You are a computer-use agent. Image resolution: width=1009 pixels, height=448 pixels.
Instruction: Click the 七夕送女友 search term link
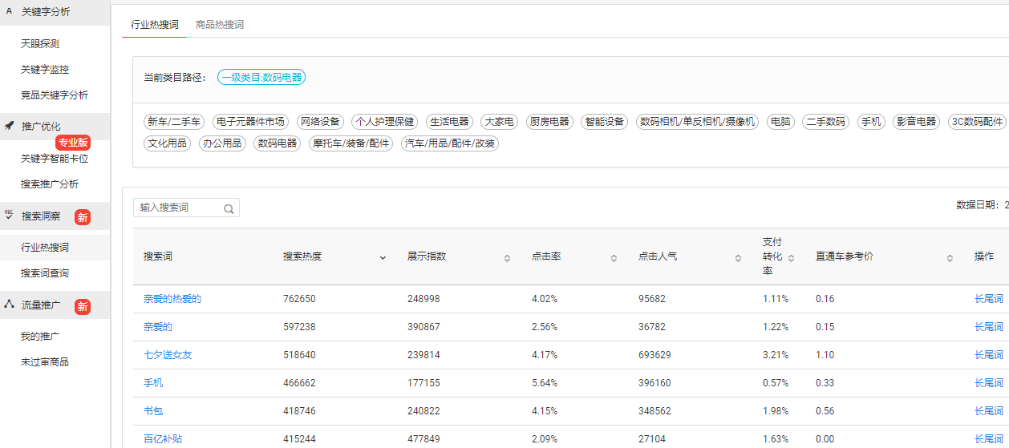tap(168, 355)
